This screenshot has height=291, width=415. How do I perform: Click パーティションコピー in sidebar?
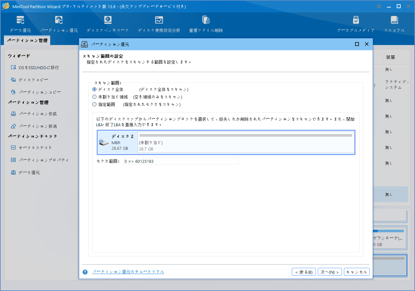[36, 92]
